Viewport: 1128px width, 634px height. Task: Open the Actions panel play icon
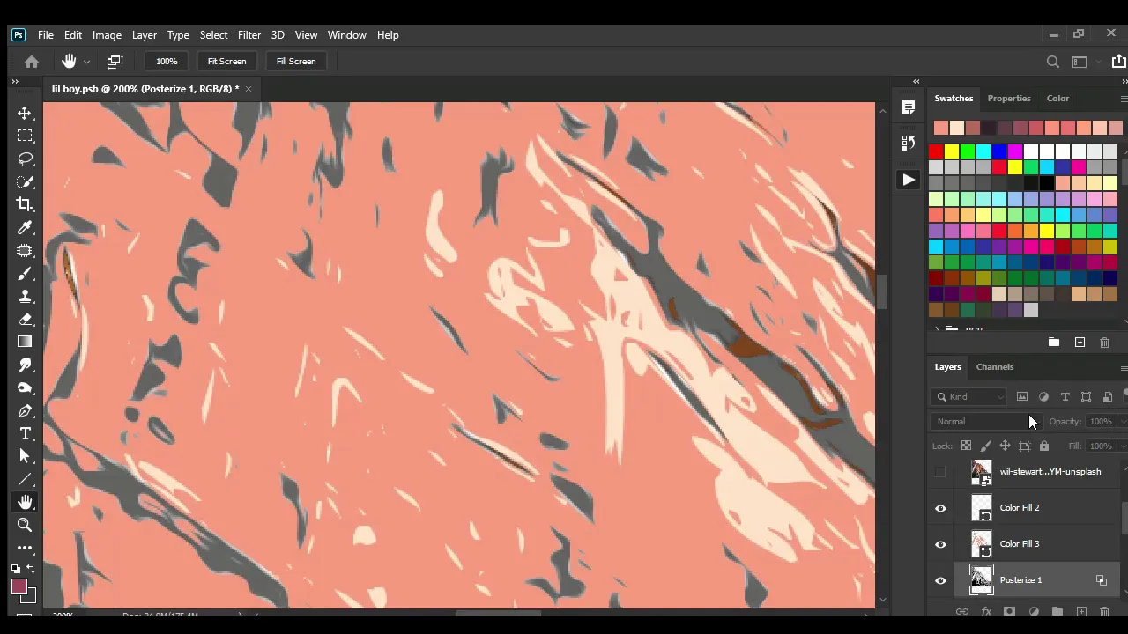tap(909, 180)
